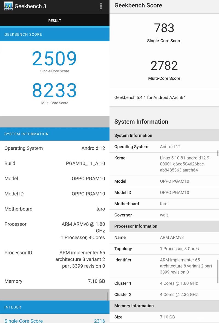Tap Operating System row in right panel

(164, 147)
